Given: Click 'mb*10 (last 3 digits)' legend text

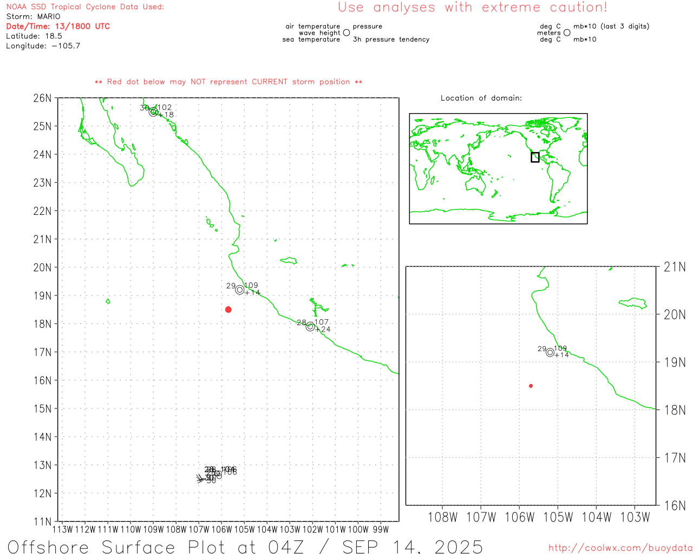Looking at the screenshot, I should (611, 26).
